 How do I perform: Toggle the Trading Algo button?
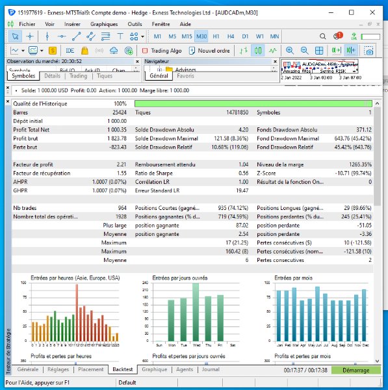click(162, 51)
